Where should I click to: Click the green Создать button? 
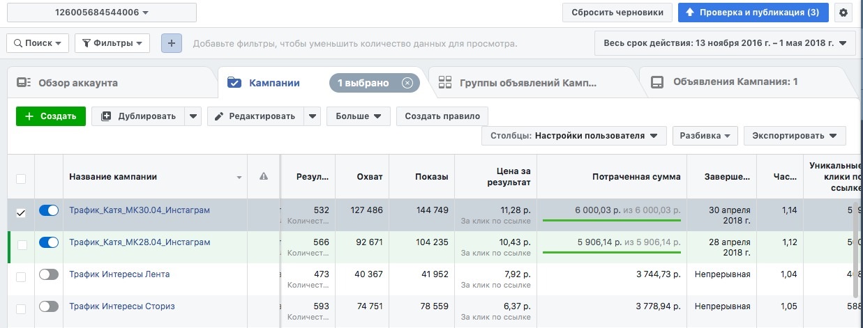point(50,116)
